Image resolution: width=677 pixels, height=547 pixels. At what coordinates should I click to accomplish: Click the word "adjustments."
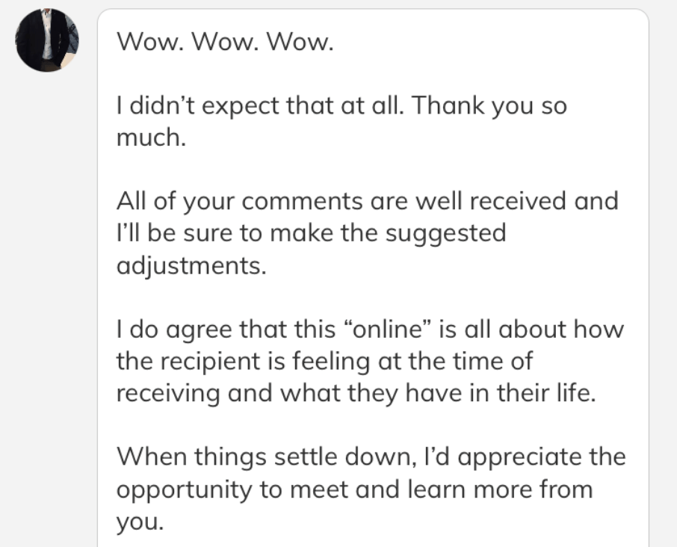[191, 267]
